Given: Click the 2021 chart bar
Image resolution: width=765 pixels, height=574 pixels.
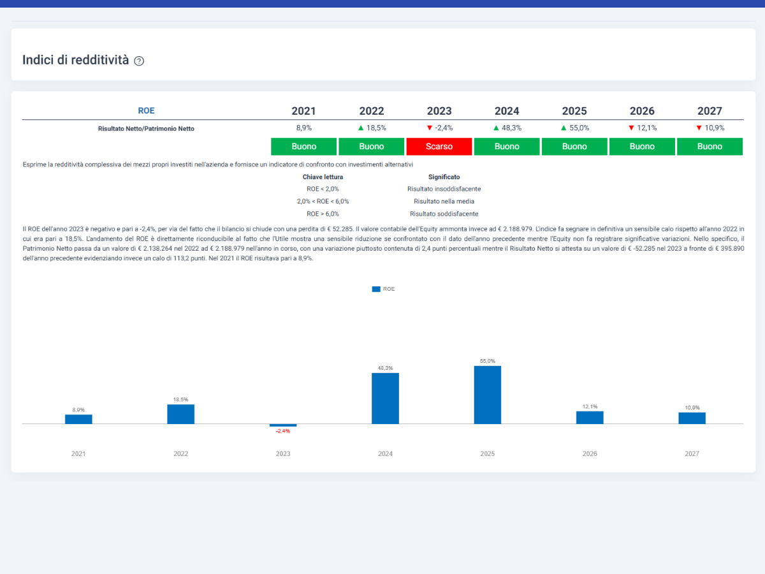Looking at the screenshot, I should point(78,419).
